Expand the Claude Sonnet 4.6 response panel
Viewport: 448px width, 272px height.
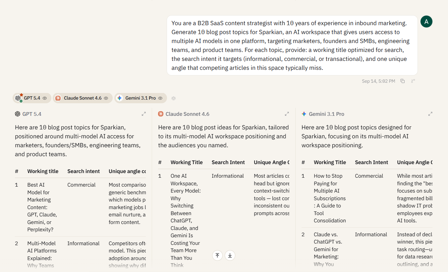click(x=287, y=114)
